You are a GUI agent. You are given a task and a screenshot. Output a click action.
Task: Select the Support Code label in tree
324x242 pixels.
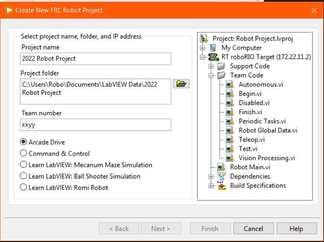click(x=250, y=66)
